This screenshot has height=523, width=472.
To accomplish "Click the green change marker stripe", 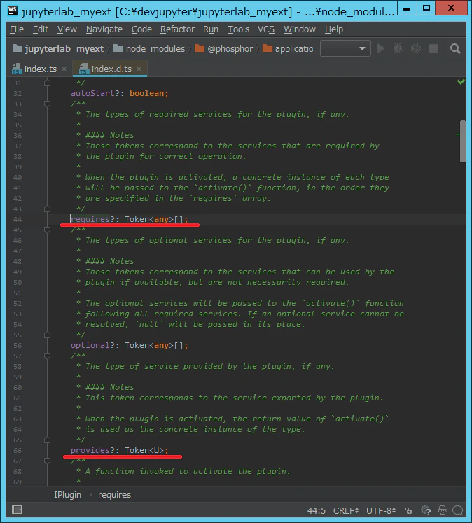I will pos(458,134).
